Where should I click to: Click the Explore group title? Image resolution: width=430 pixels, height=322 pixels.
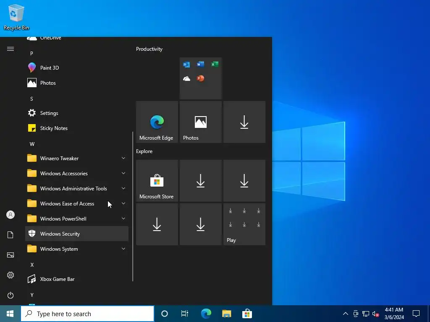click(144, 151)
